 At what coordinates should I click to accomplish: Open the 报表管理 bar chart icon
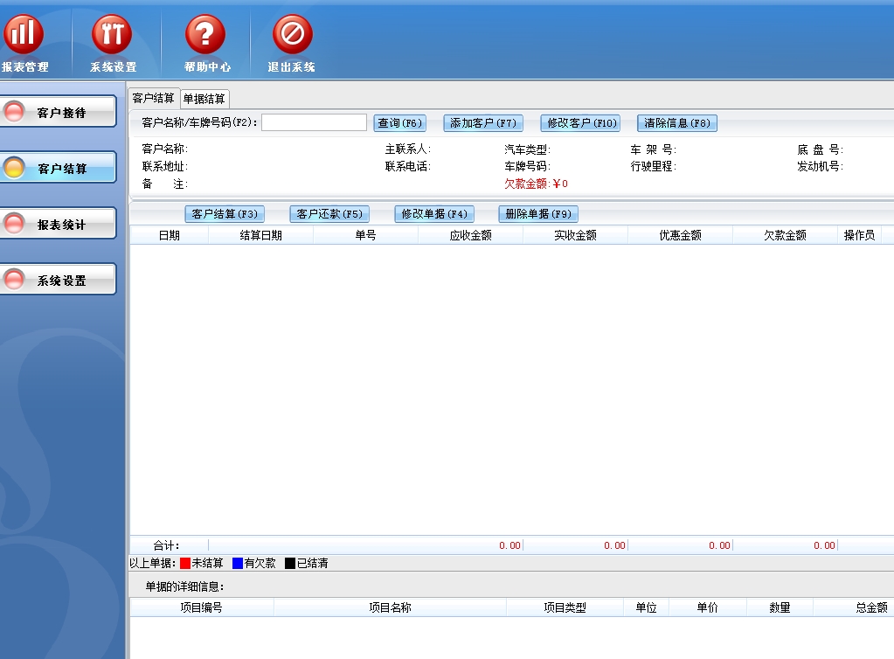pyautogui.click(x=24, y=35)
